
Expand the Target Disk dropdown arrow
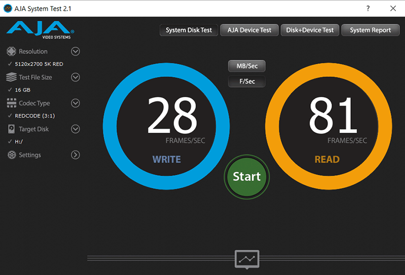75,129
